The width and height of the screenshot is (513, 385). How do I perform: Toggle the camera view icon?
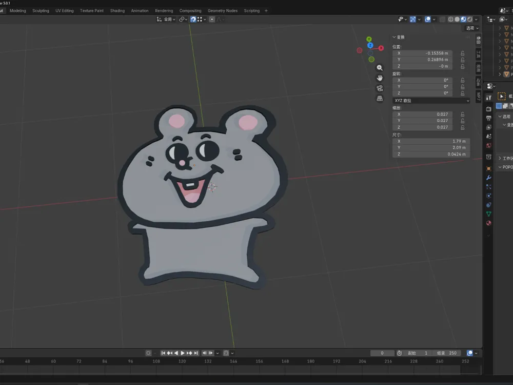pos(380,88)
